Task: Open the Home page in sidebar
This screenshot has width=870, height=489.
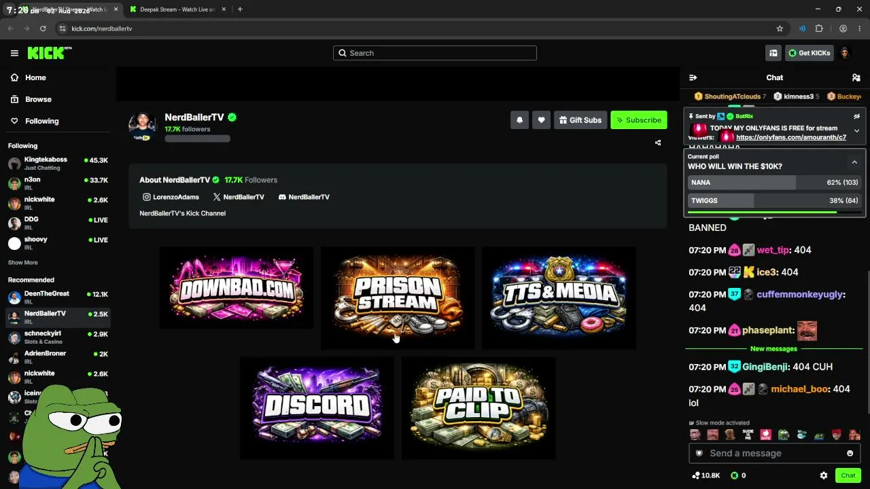Action: click(x=35, y=77)
